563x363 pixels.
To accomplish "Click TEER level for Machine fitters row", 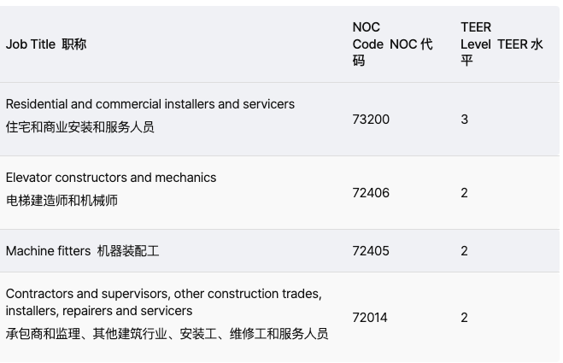I will pos(465,251).
